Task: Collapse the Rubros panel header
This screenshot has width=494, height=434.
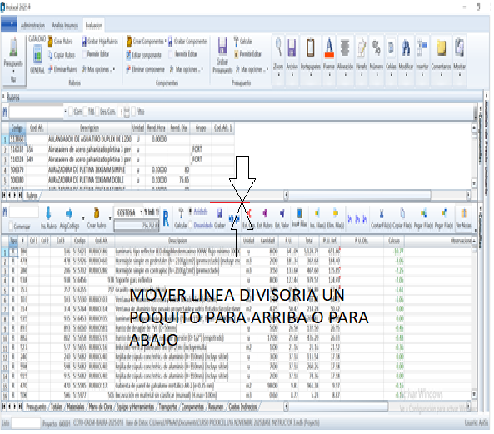Action: 4,97
